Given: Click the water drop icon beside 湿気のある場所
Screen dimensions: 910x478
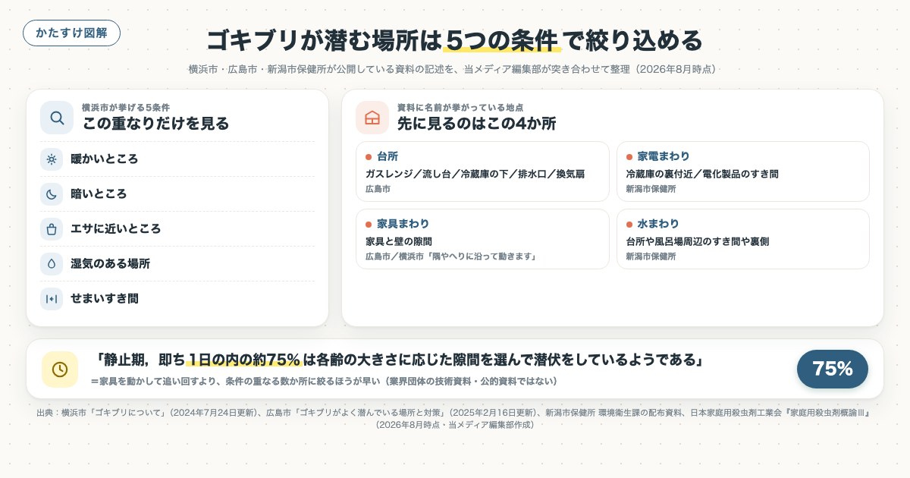Looking at the screenshot, I should [x=52, y=264].
